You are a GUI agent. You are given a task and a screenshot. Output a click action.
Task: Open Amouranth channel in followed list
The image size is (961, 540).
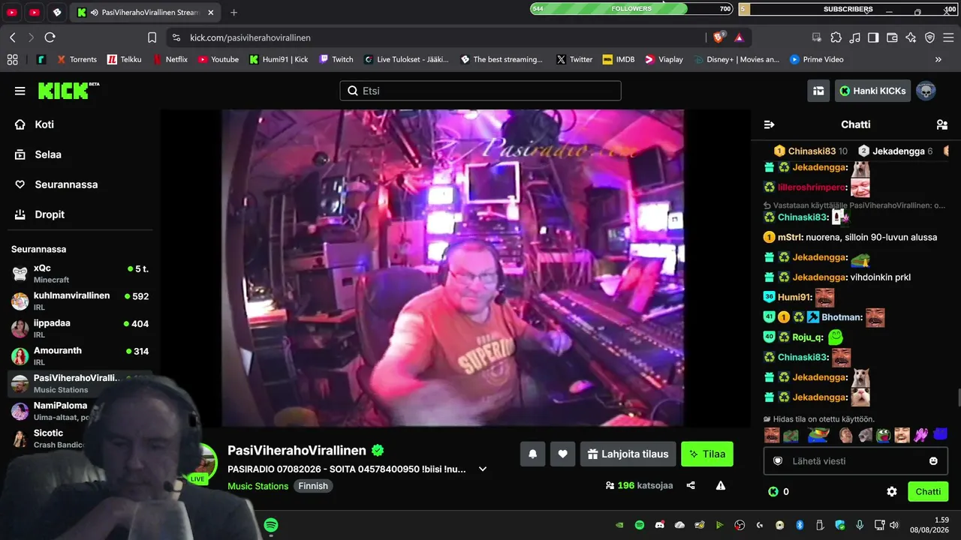click(81, 356)
